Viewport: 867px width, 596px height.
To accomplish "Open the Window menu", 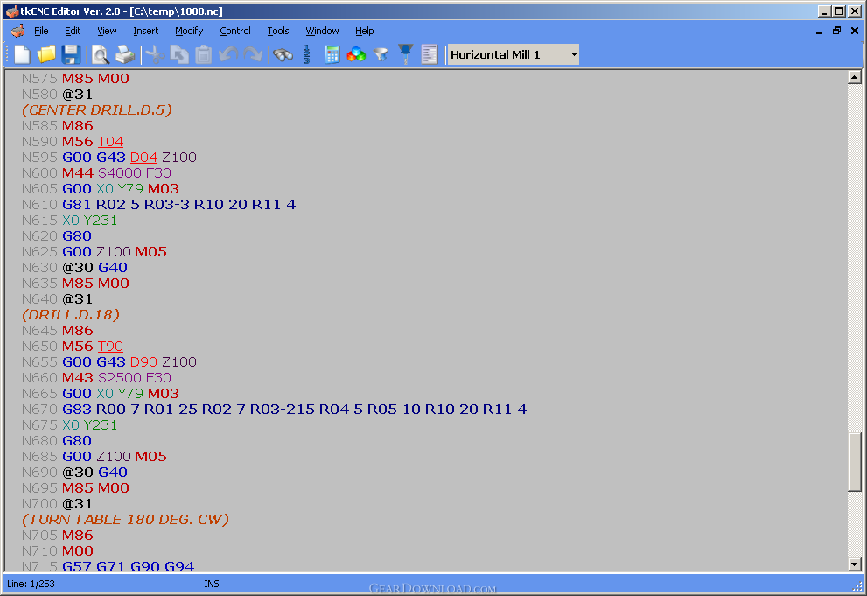I will (322, 31).
